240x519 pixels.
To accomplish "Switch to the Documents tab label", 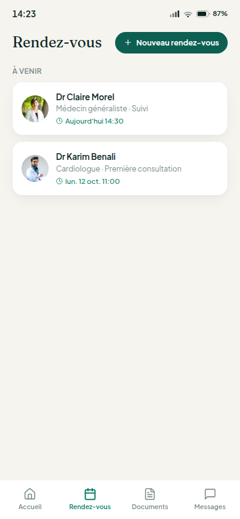I will pyautogui.click(x=150, y=507).
